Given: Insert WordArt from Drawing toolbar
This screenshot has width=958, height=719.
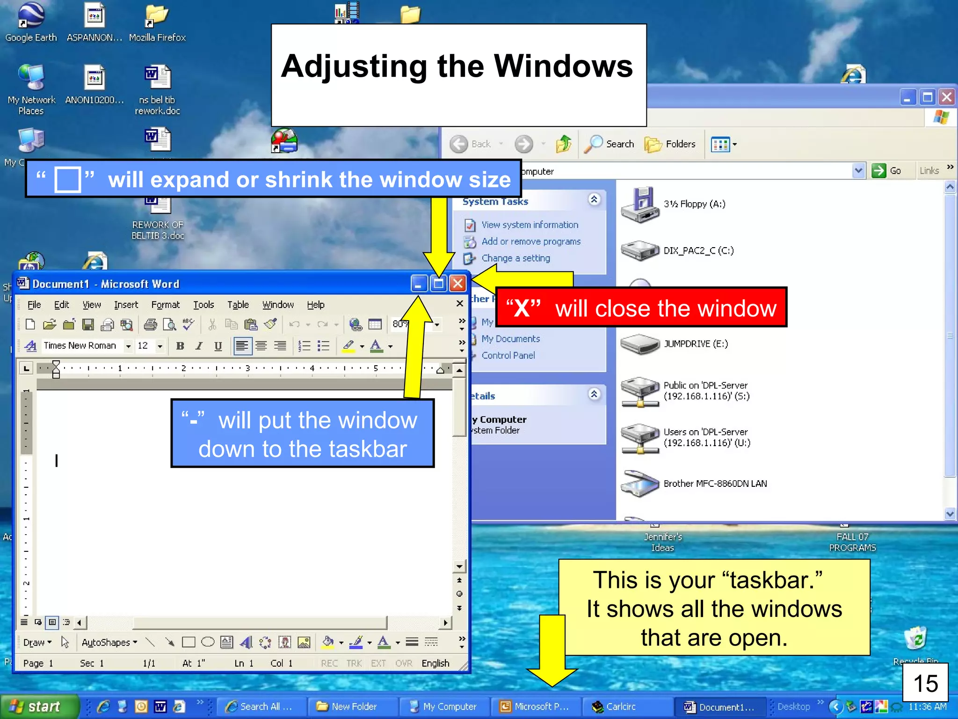Looking at the screenshot, I should point(246,642).
